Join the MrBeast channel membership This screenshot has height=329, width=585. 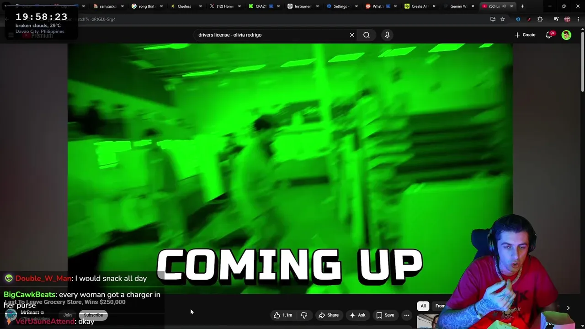68,315
